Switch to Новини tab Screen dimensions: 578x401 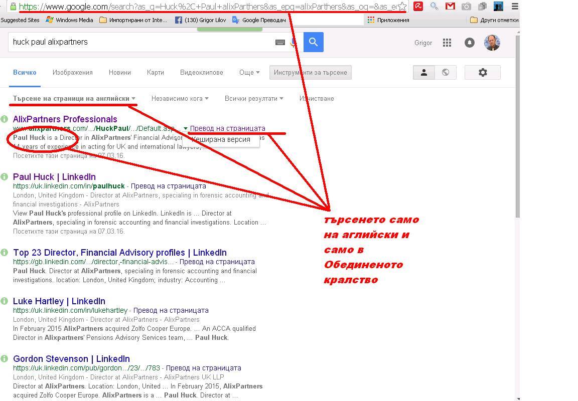click(x=120, y=73)
